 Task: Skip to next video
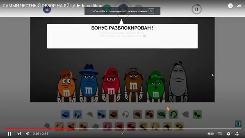pyautogui.click(x=19, y=134)
